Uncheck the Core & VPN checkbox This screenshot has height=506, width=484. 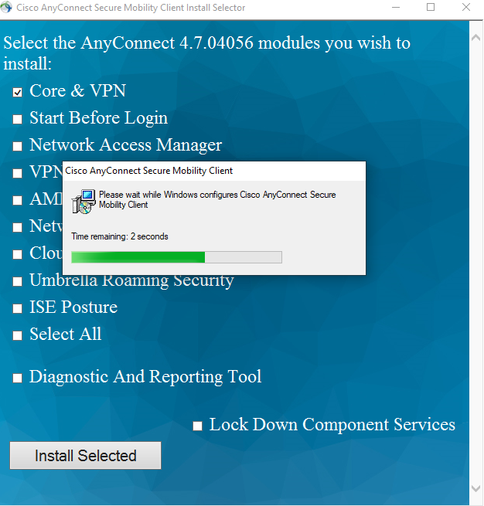17,93
